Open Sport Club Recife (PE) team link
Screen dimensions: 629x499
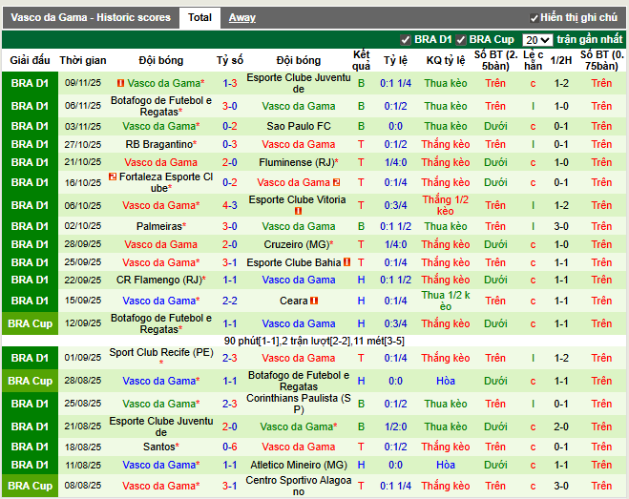pos(161,352)
